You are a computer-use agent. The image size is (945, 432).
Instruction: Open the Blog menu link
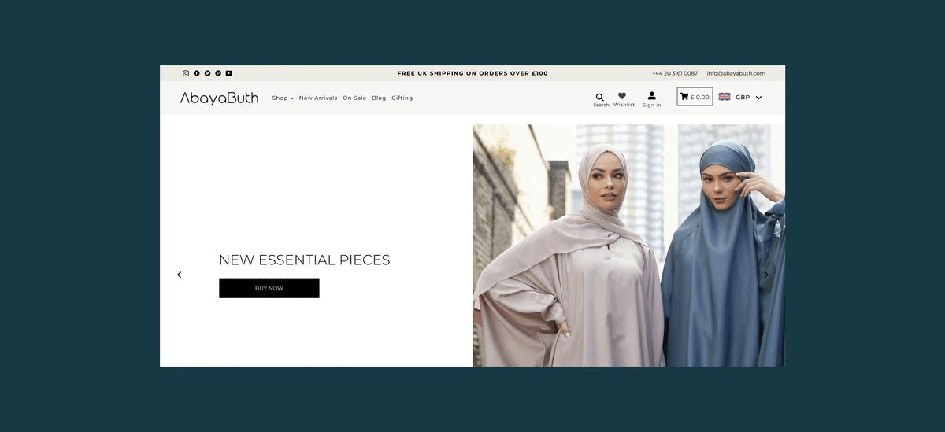point(379,98)
